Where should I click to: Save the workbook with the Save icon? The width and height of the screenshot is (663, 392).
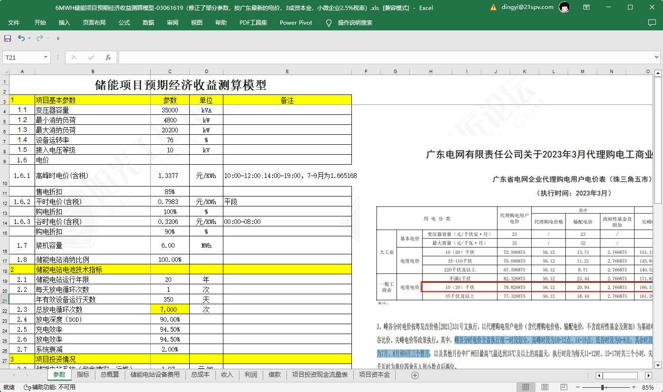point(8,38)
